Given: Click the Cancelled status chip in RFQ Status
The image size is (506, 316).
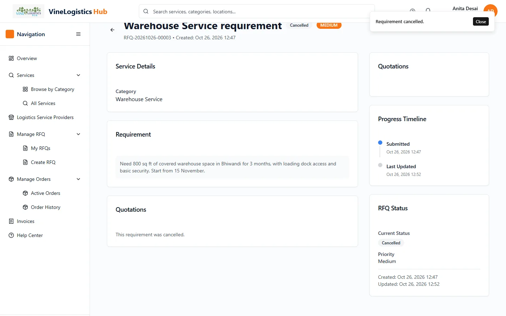Looking at the screenshot, I should [391, 243].
